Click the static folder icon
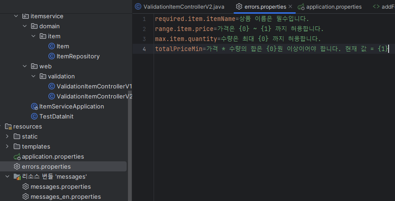This screenshot has width=395, height=201. [17, 136]
